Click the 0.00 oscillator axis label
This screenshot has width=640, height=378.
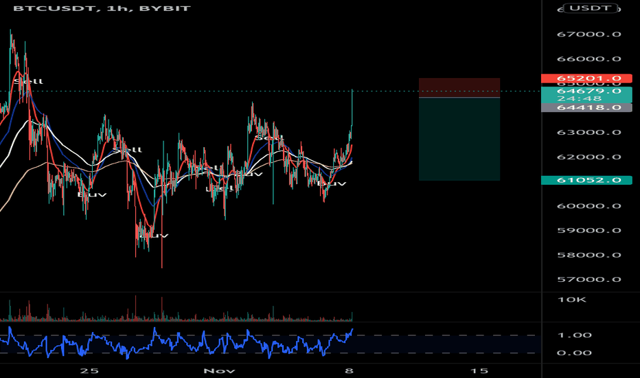574,353
